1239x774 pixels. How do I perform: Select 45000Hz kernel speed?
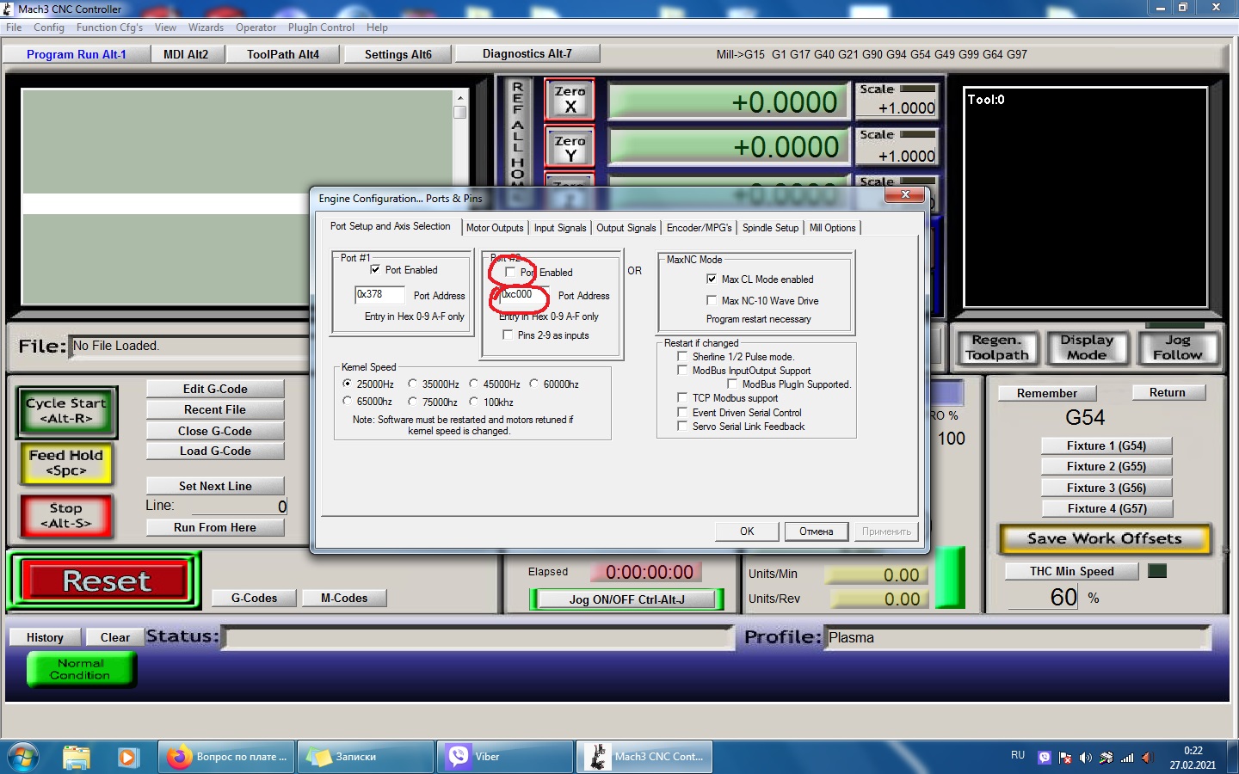[x=473, y=384]
